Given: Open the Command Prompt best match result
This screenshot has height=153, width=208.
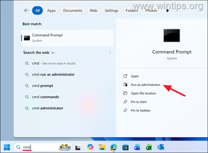Looking at the screenshot, I should (x=67, y=38).
